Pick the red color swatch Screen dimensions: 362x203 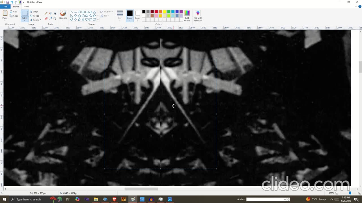coord(156,12)
